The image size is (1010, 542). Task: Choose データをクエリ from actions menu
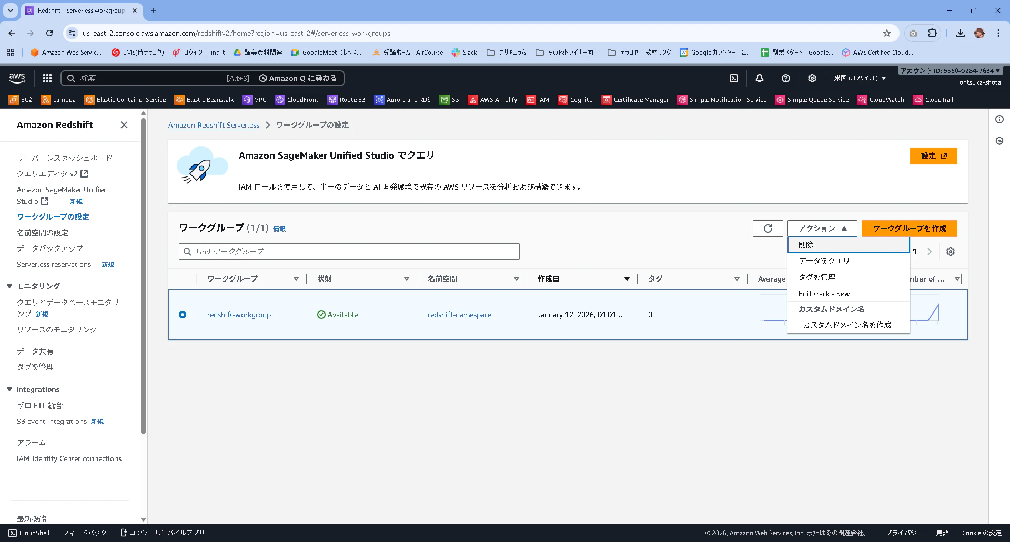[849, 261]
